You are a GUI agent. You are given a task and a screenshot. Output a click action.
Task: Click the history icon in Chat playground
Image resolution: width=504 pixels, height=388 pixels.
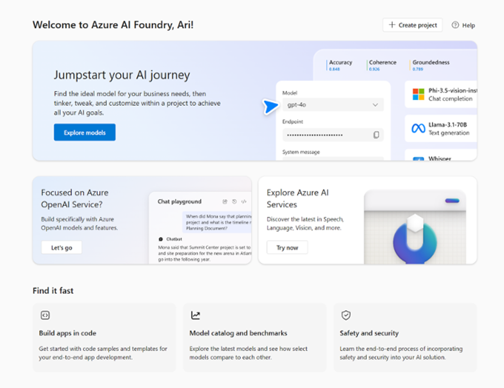(235, 201)
